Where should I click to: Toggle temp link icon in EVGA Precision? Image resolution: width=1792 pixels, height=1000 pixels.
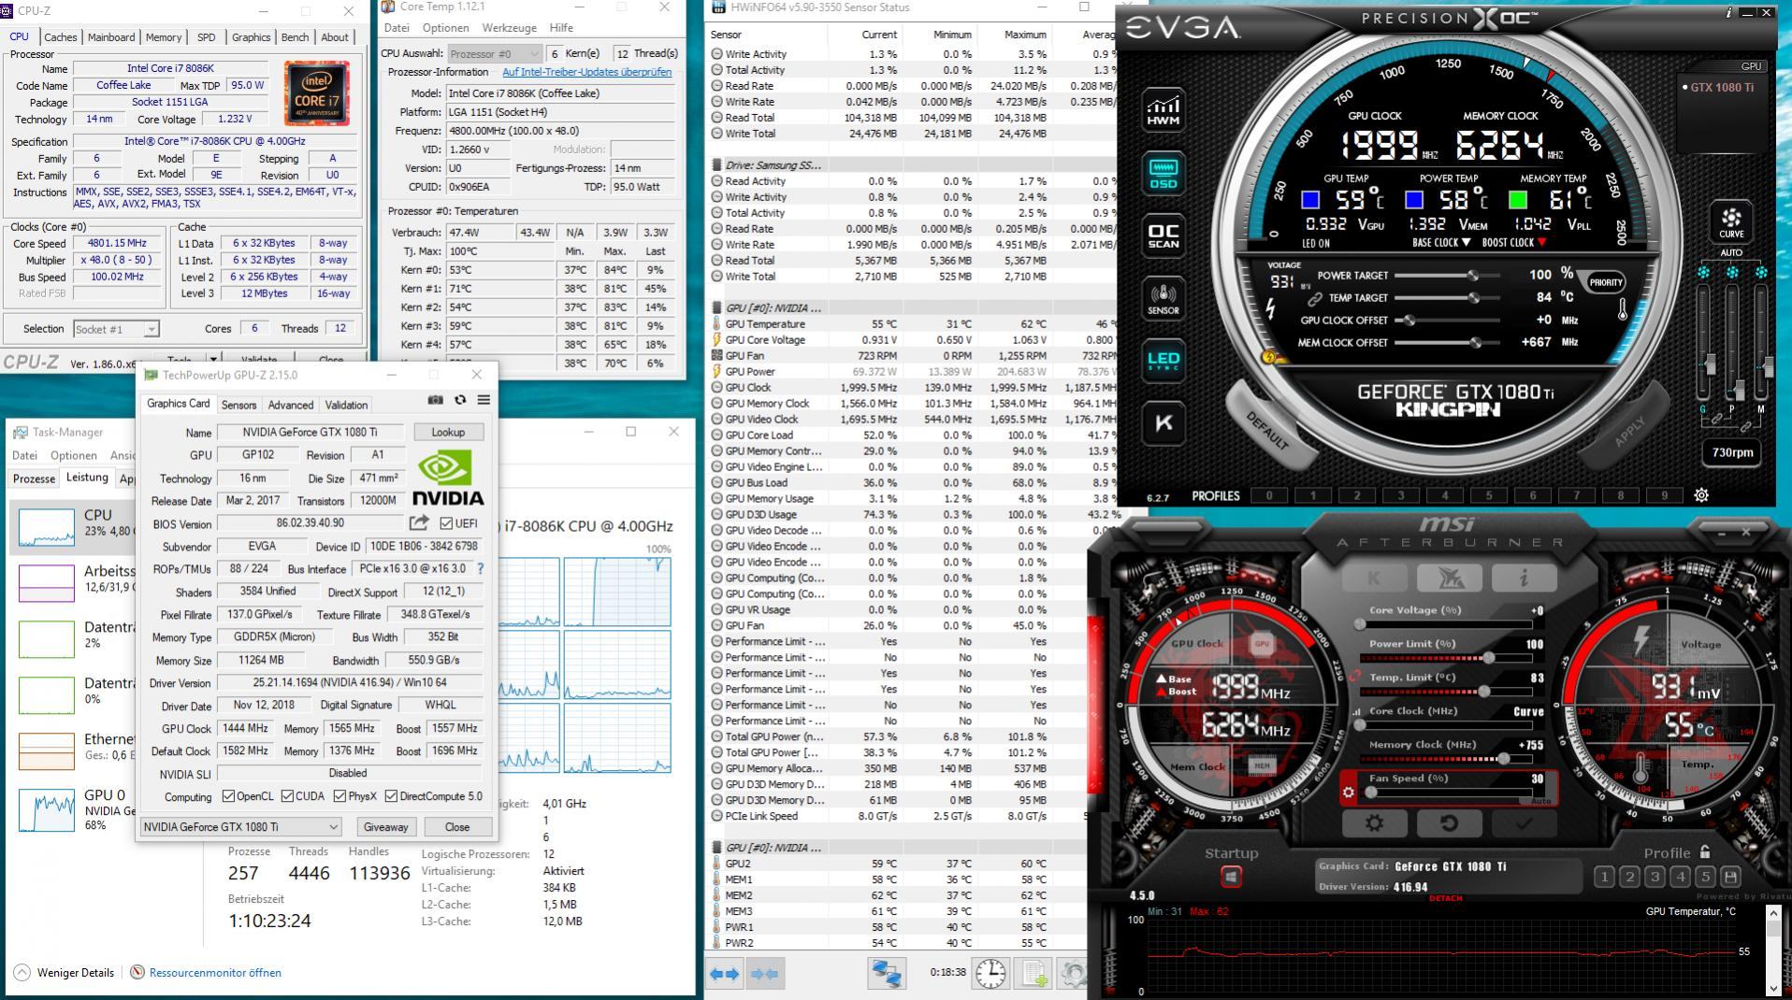(1314, 299)
